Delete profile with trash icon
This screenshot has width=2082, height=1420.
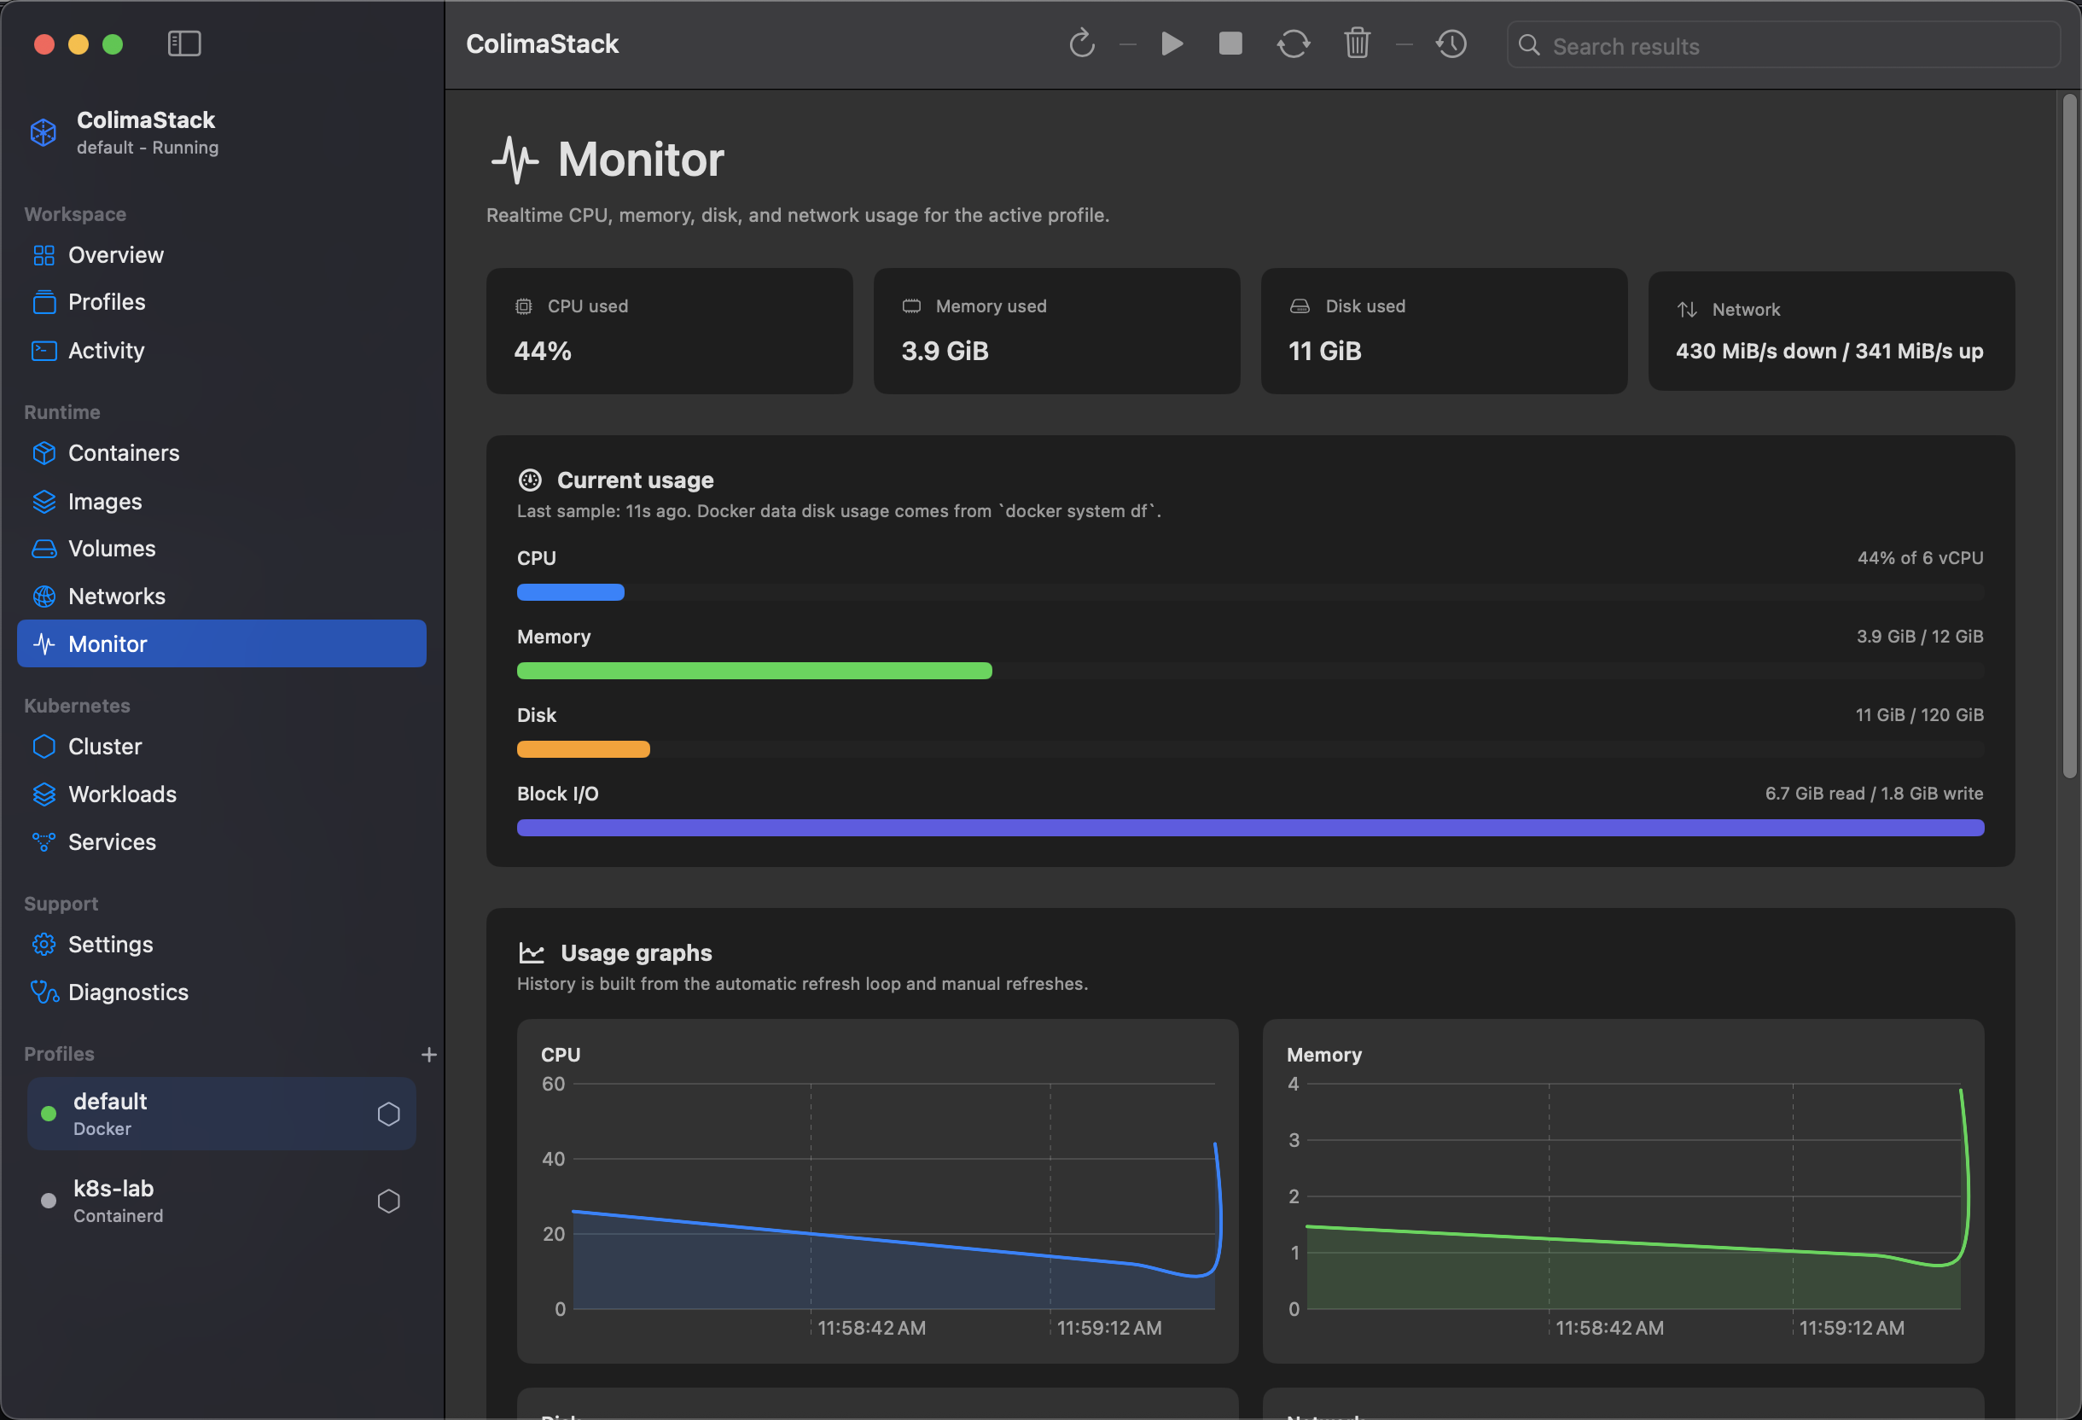click(x=1357, y=43)
